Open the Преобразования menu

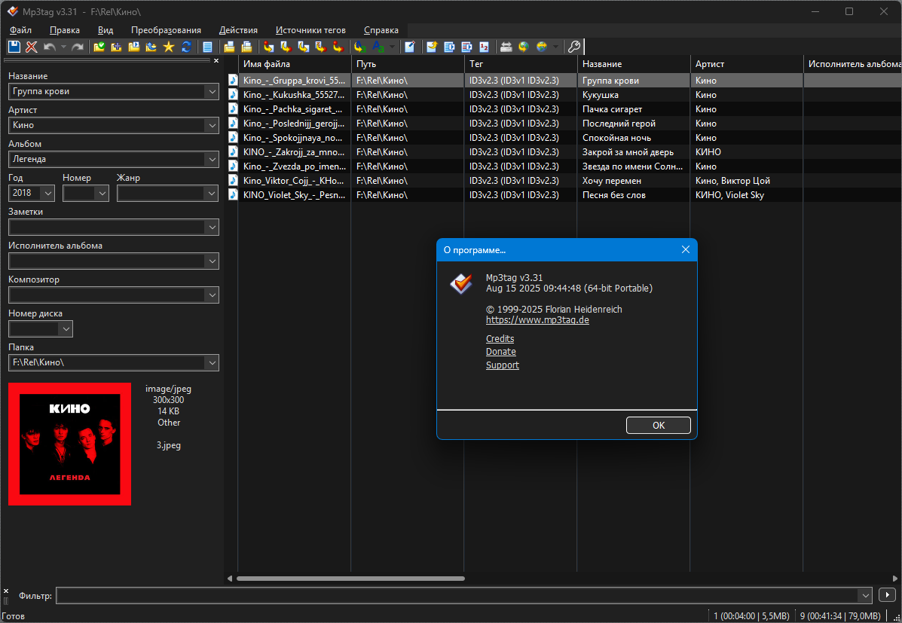coord(167,30)
